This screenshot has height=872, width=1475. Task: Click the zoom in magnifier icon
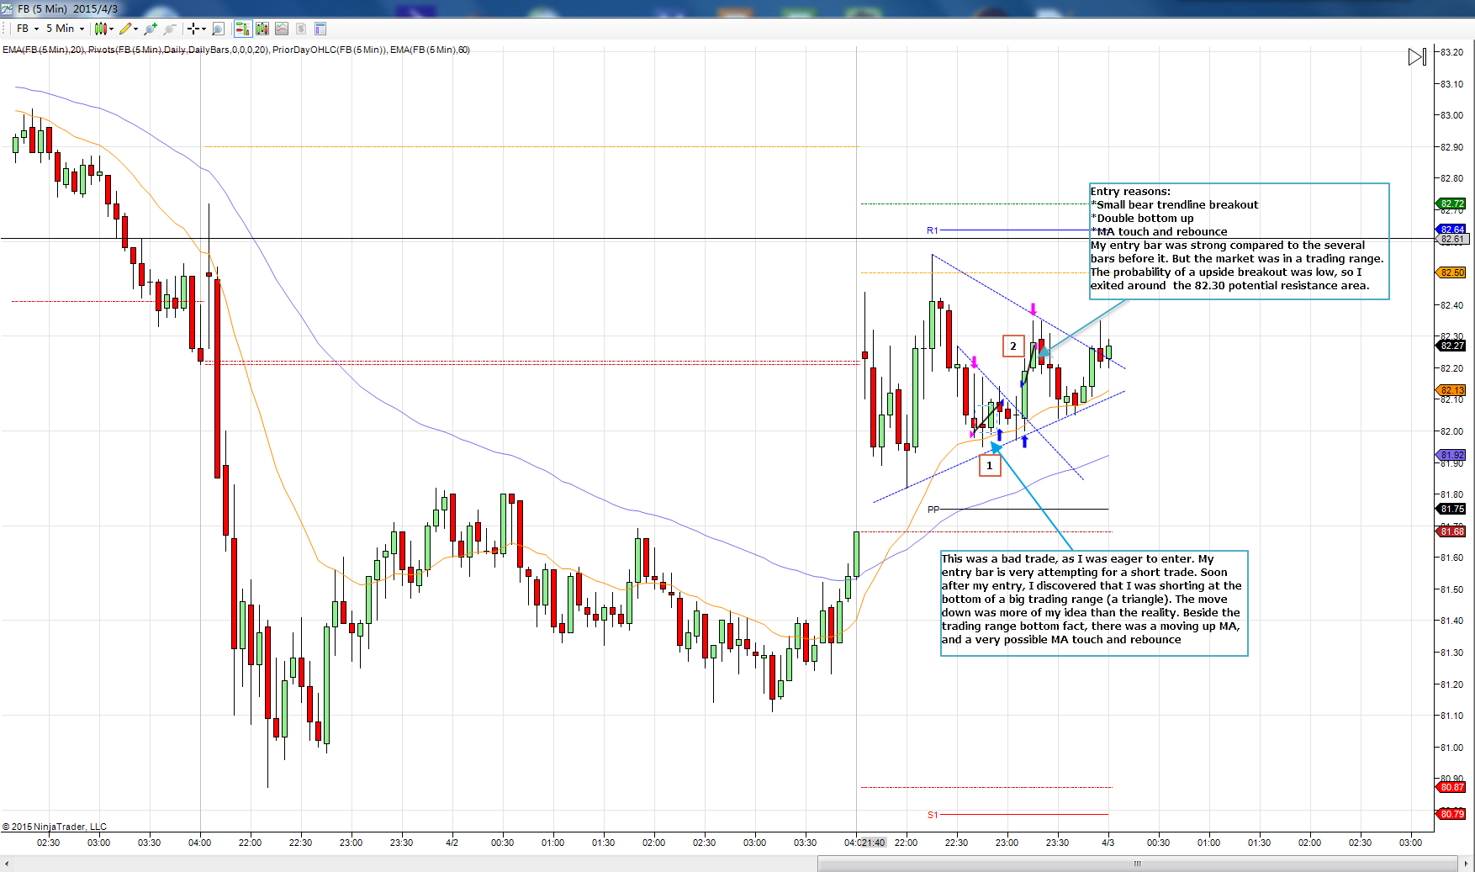click(x=151, y=29)
